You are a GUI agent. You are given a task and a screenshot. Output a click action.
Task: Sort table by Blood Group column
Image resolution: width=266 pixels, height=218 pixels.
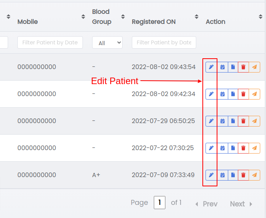pyautogui.click(x=123, y=17)
